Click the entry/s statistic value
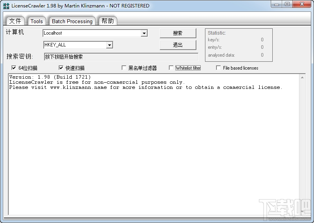314x223 pixels. pyautogui.click(x=262, y=47)
